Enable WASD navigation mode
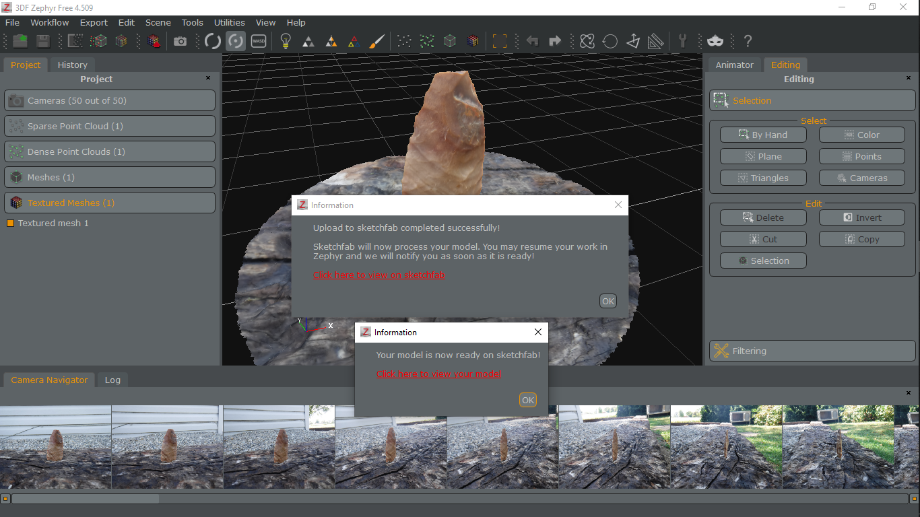This screenshot has height=517, width=920. click(x=259, y=41)
